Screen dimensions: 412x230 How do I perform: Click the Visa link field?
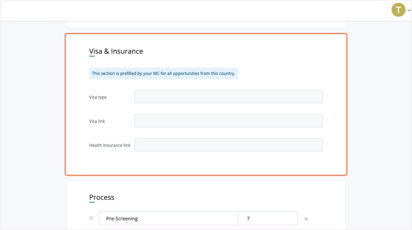pyautogui.click(x=229, y=121)
